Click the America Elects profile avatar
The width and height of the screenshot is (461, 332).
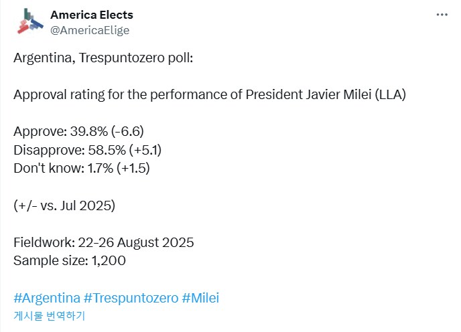tap(28, 21)
